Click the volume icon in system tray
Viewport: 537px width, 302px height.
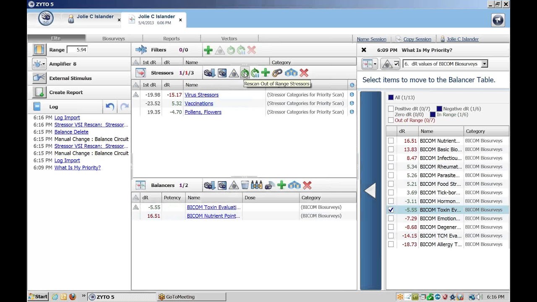(x=479, y=297)
